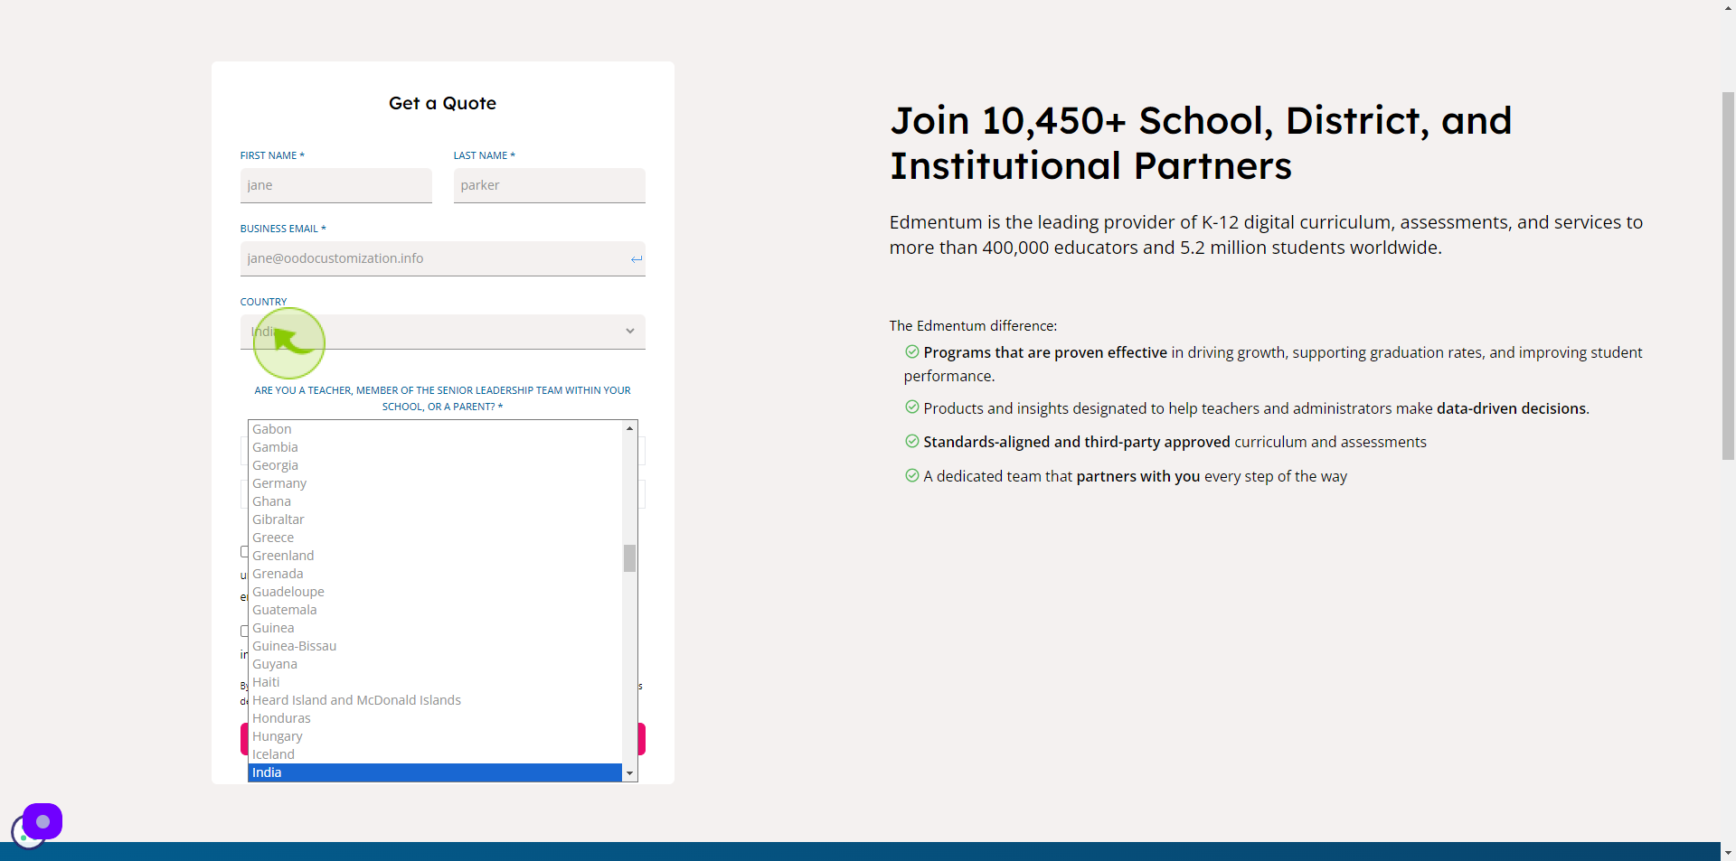Select Gabon in the country list
Screen dimensions: 1736x861
pyautogui.click(x=435, y=429)
